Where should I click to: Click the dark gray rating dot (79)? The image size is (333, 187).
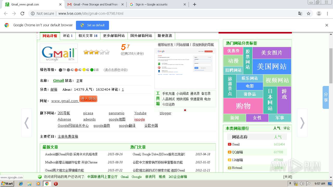pos(60,70)
